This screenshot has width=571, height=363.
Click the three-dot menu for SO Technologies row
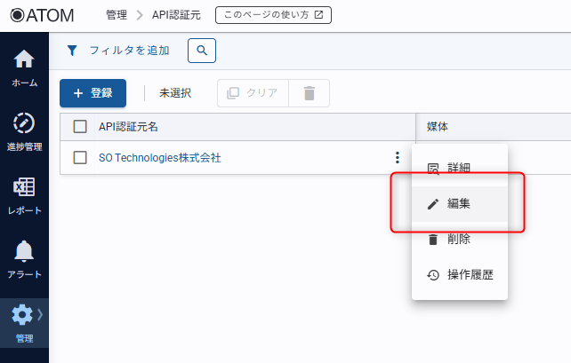coord(397,158)
